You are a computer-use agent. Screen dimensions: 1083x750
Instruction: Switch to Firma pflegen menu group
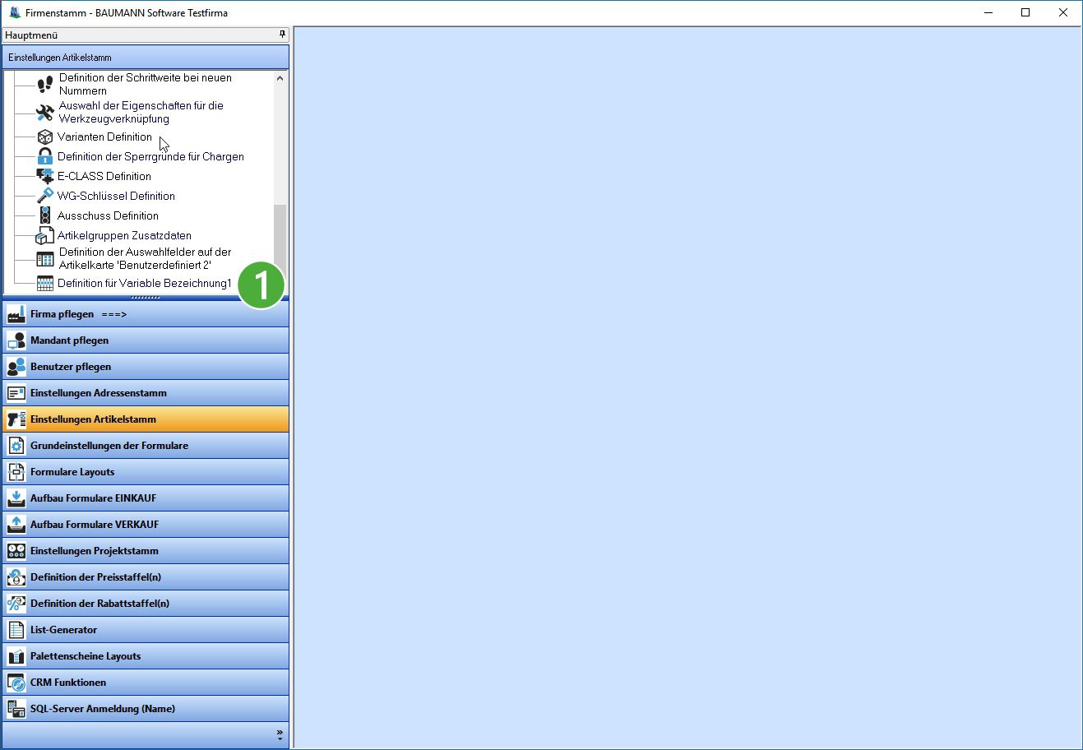coord(146,314)
